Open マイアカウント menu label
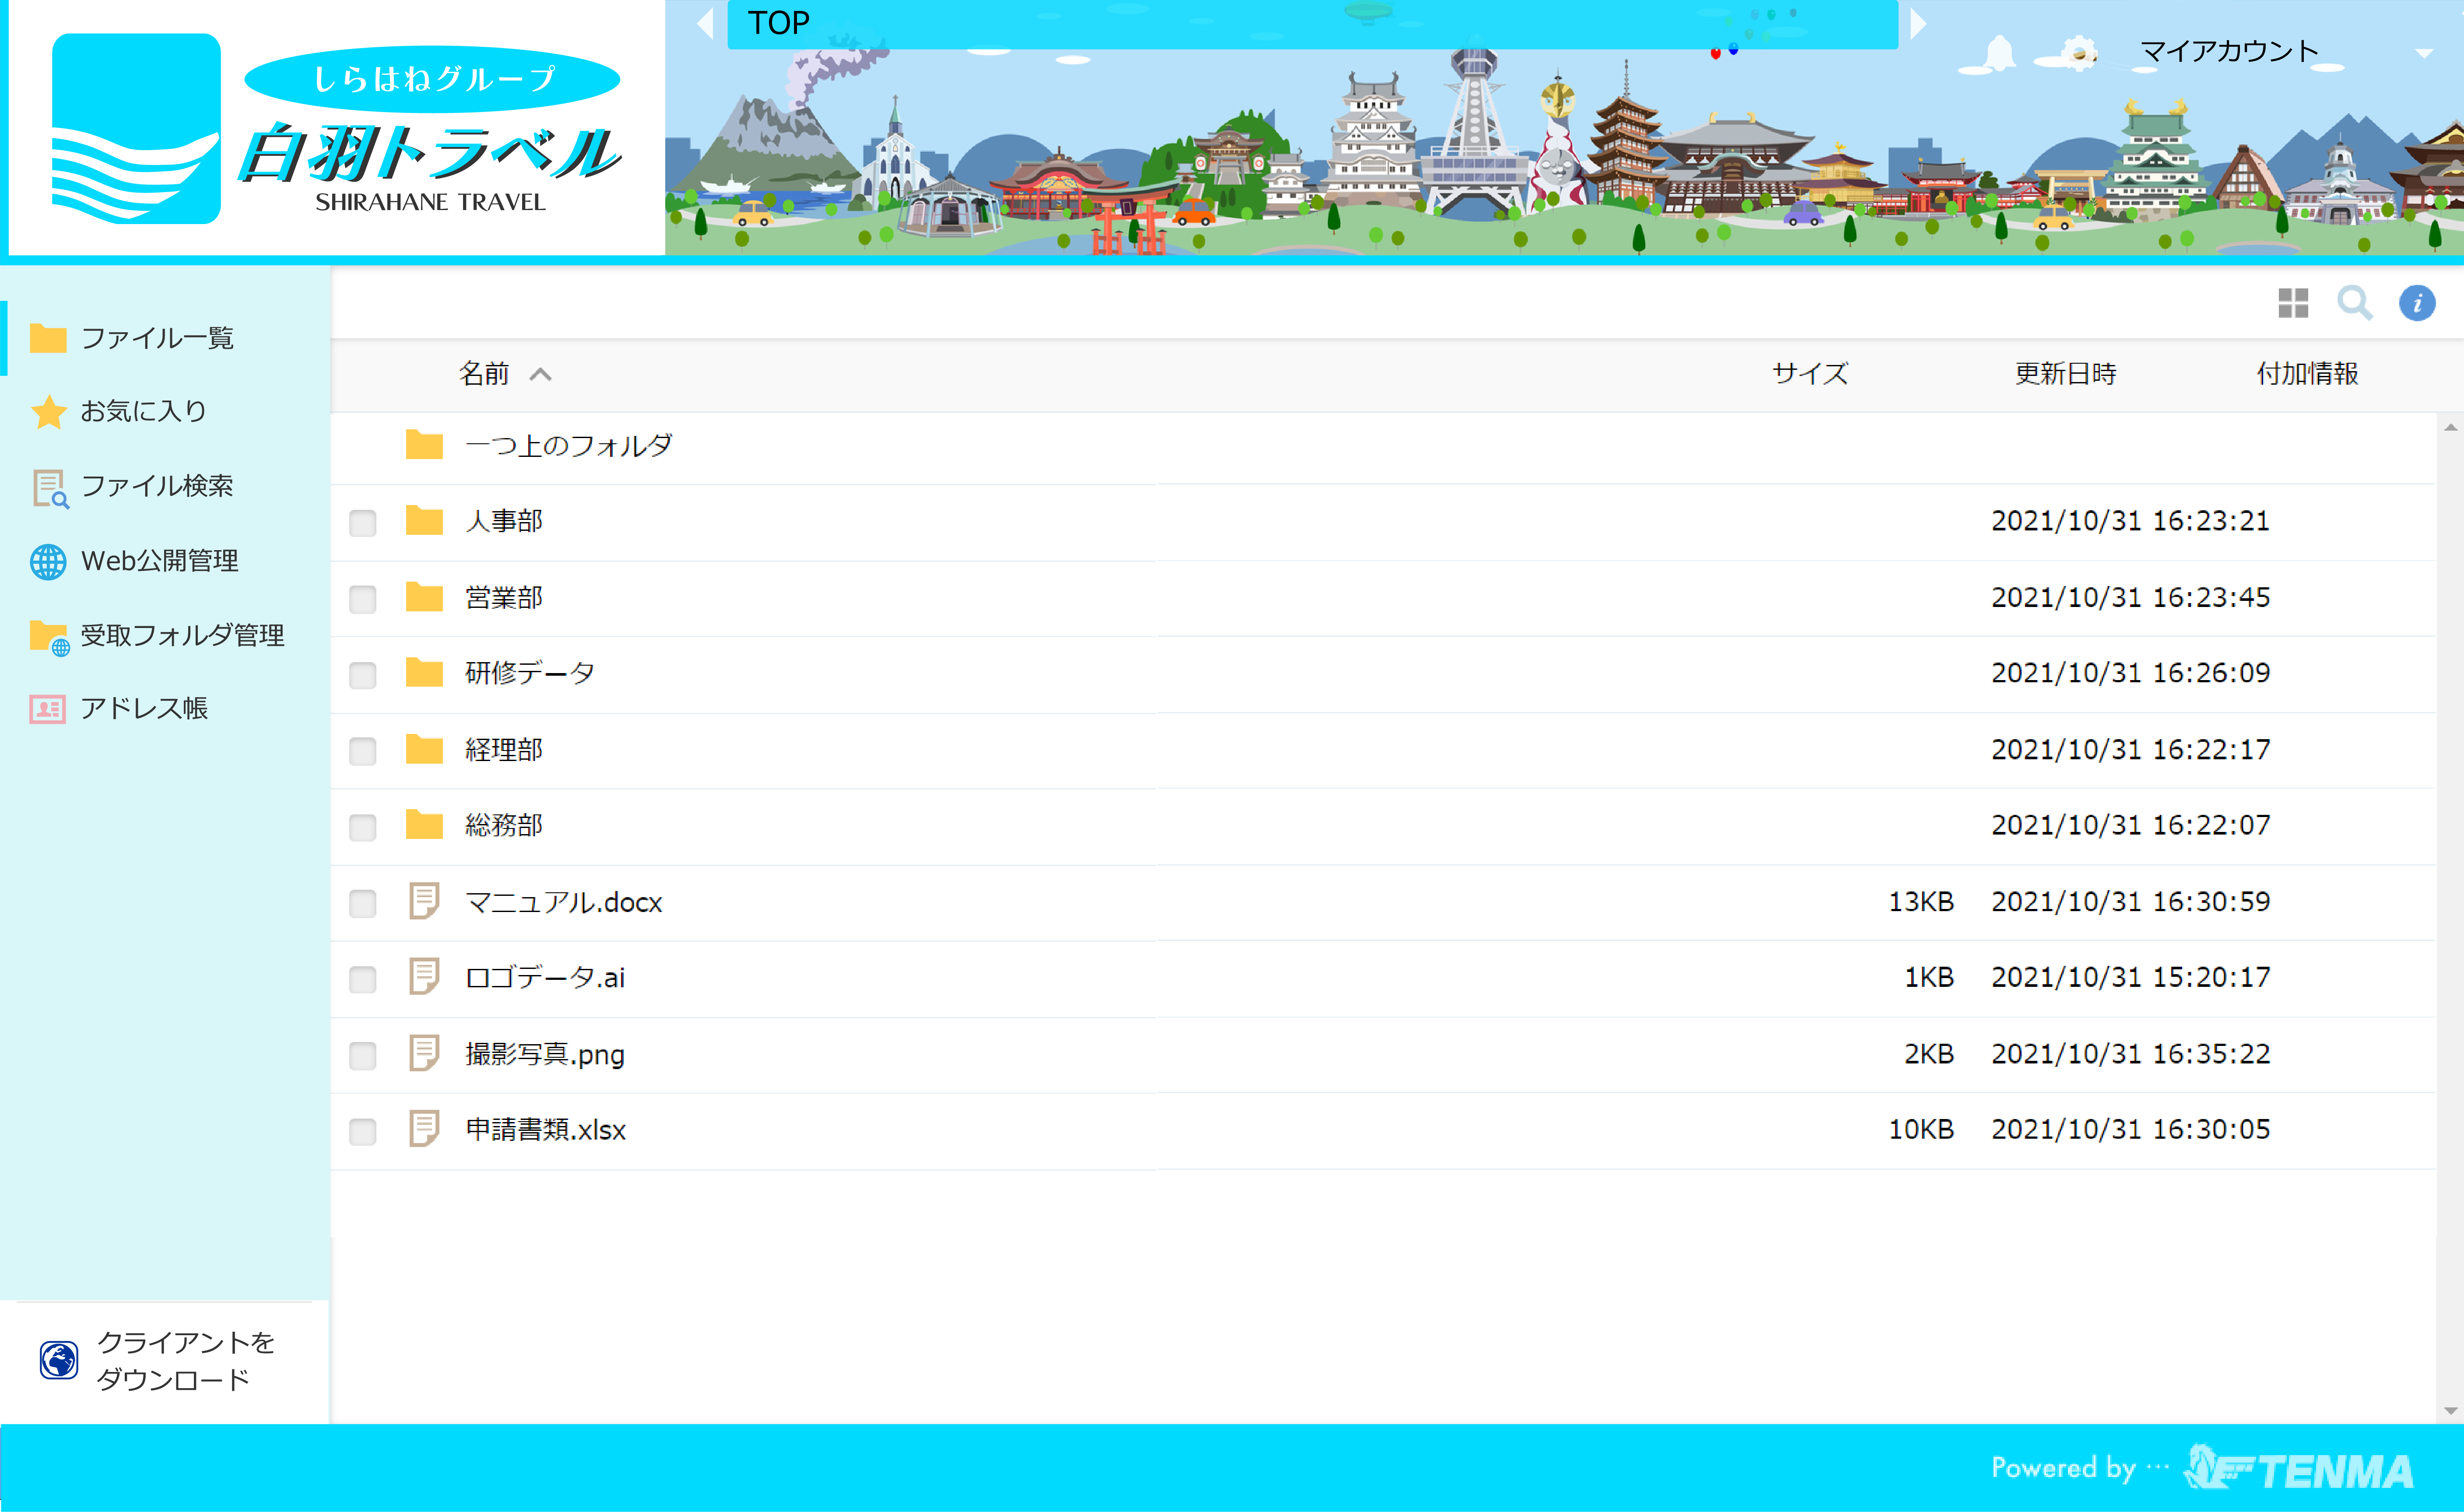The height and width of the screenshot is (1512, 2464). pos(2228,51)
